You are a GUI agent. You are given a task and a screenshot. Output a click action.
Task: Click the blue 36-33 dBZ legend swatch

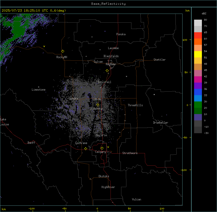point(198,92)
